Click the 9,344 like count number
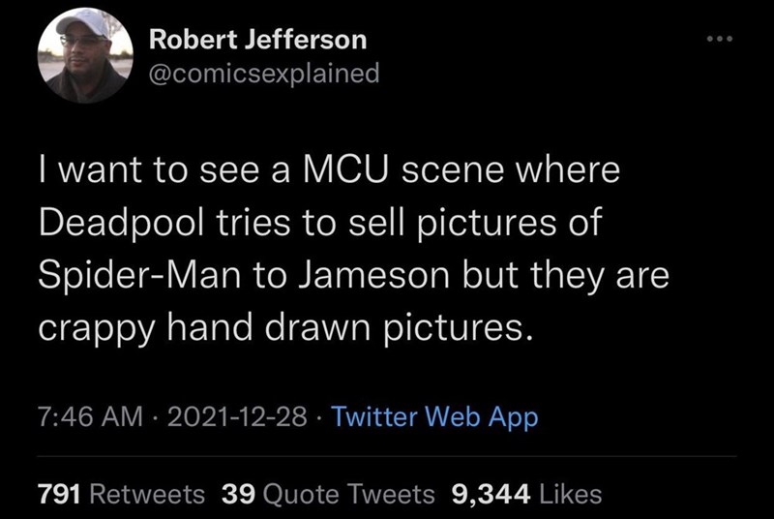This screenshot has width=774, height=519. point(491,494)
